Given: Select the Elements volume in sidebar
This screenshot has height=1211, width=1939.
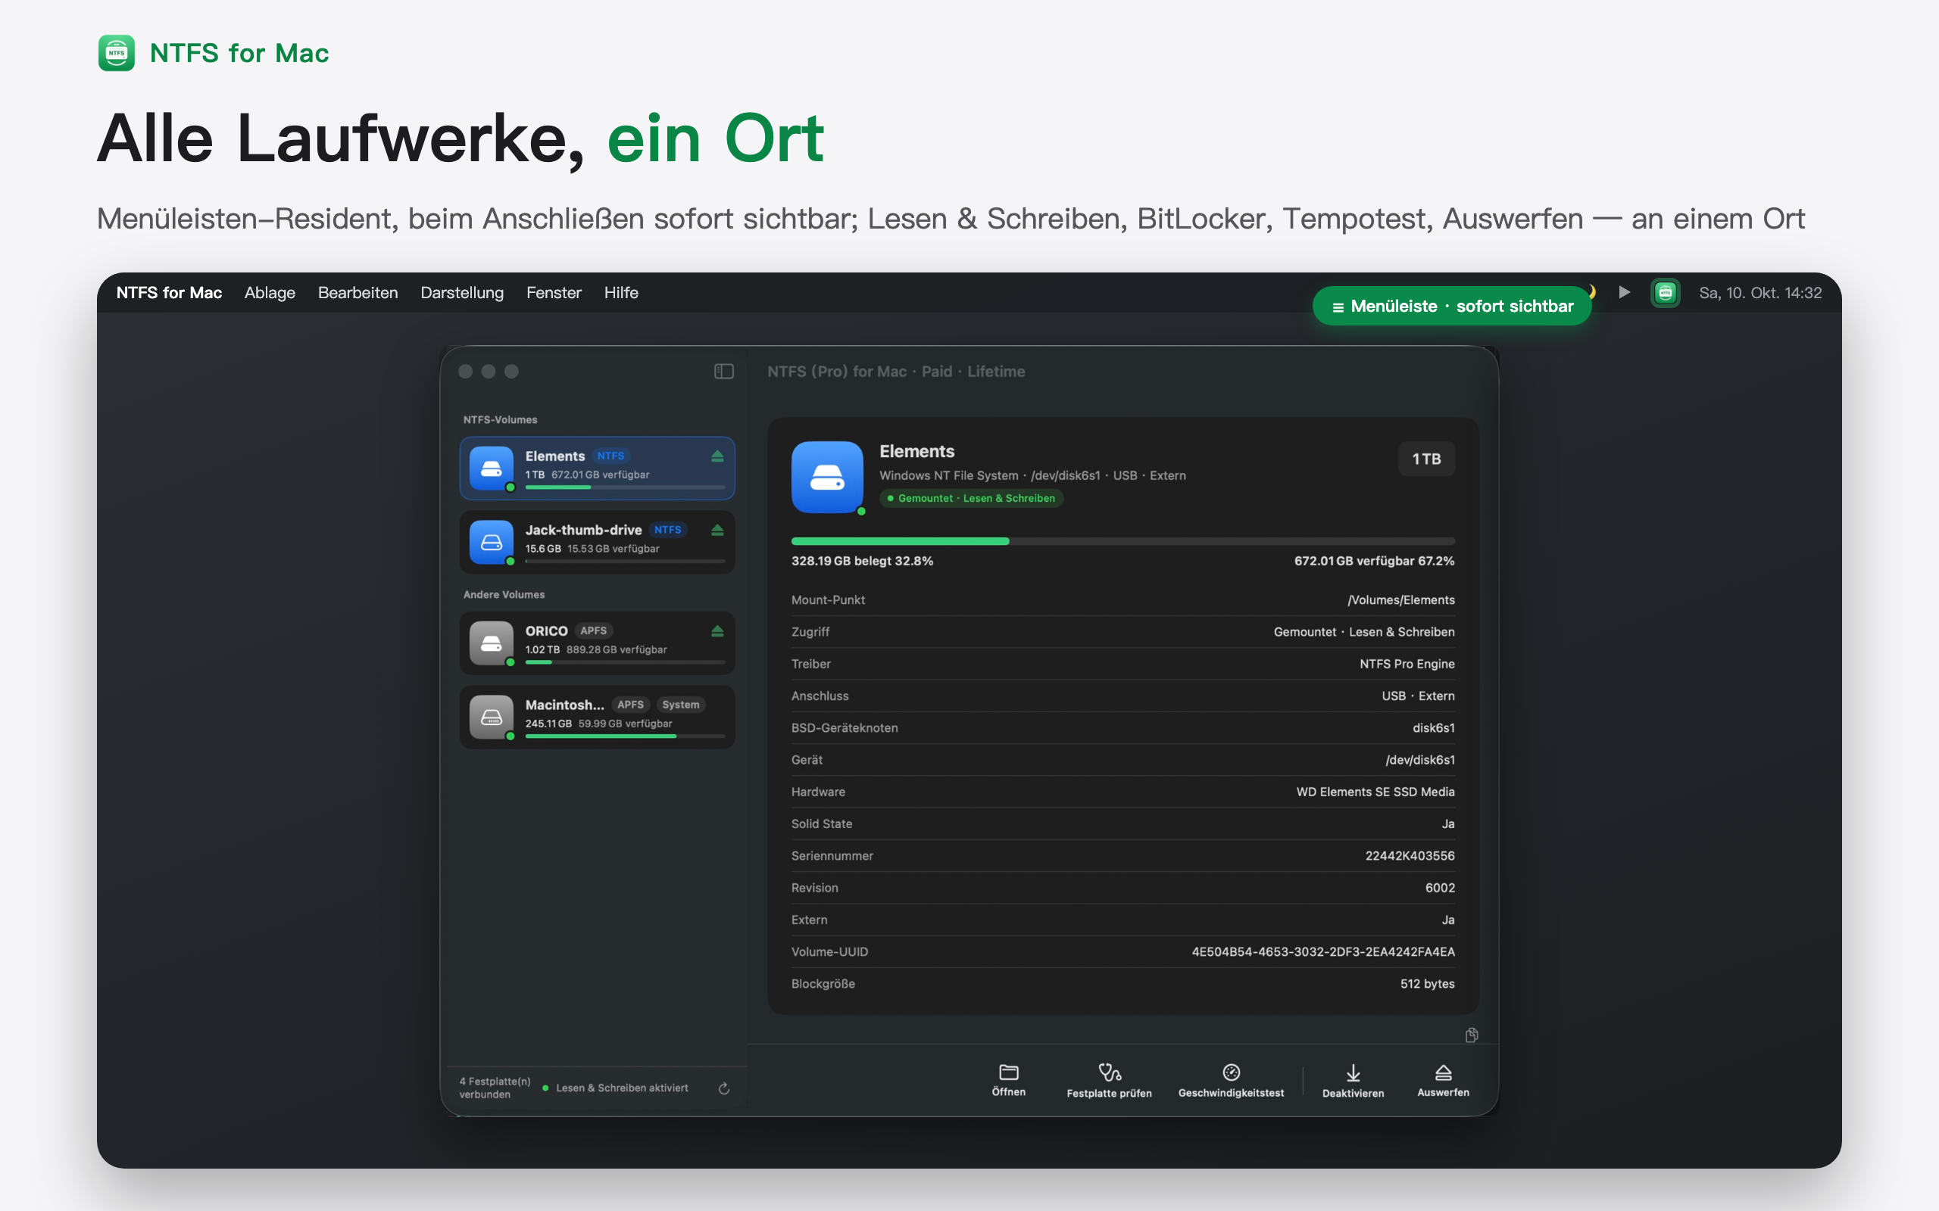Looking at the screenshot, I should pyautogui.click(x=597, y=468).
